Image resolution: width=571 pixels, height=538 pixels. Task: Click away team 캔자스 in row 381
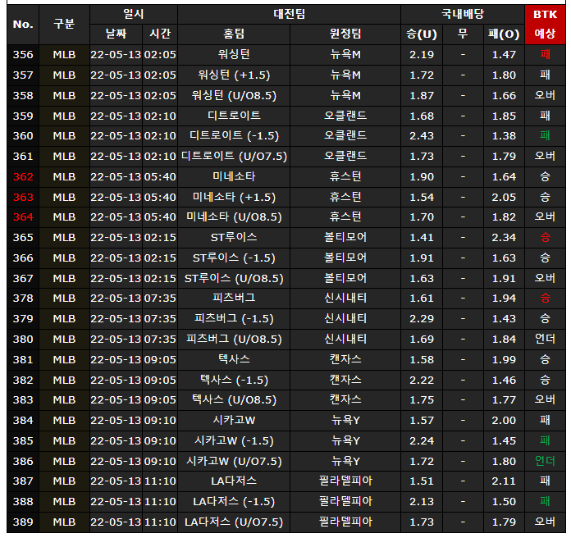click(x=345, y=360)
